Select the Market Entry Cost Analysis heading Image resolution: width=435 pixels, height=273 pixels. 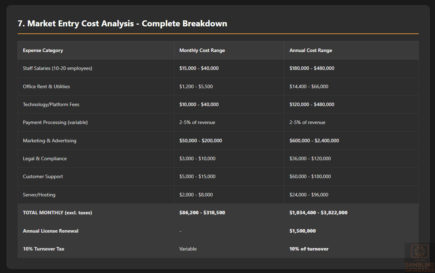click(122, 24)
